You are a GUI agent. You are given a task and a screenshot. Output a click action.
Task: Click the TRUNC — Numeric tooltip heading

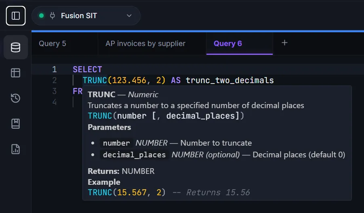pos(123,94)
